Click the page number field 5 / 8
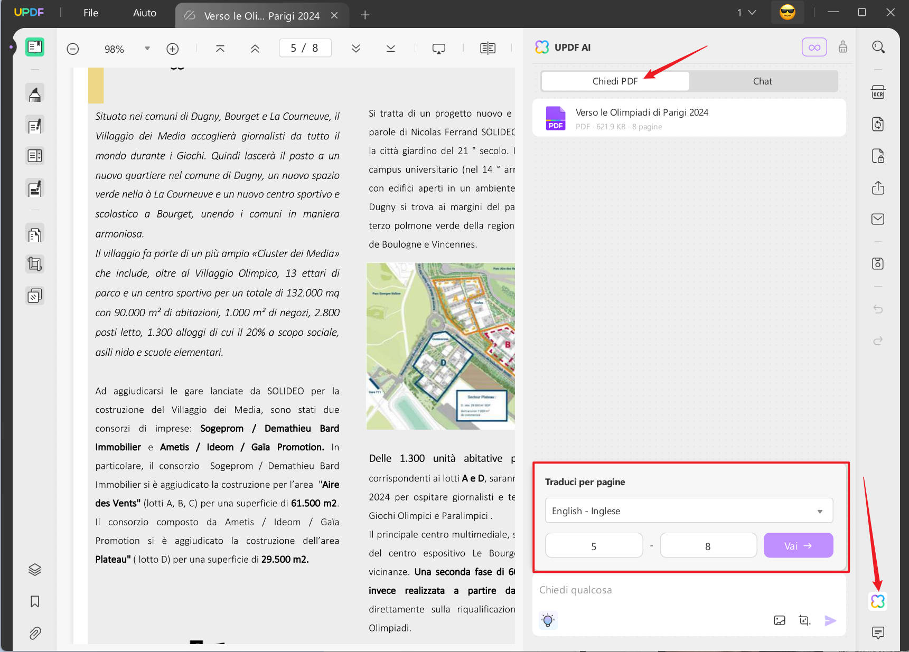This screenshot has width=909, height=652. pos(305,48)
